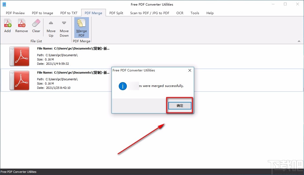Click the app logo in title bar
This screenshot has width=304, height=175.
click(x=4, y=4)
